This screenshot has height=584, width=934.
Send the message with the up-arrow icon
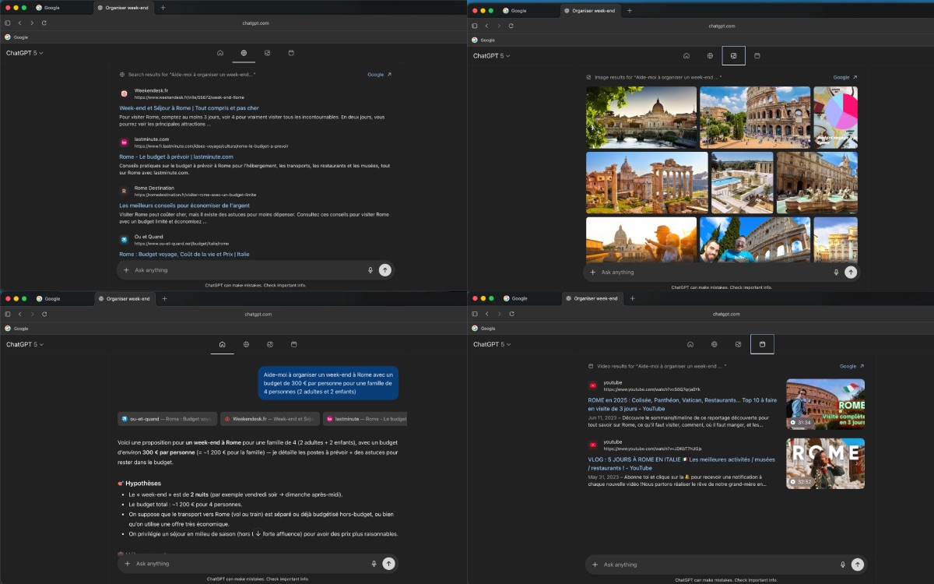pos(384,269)
